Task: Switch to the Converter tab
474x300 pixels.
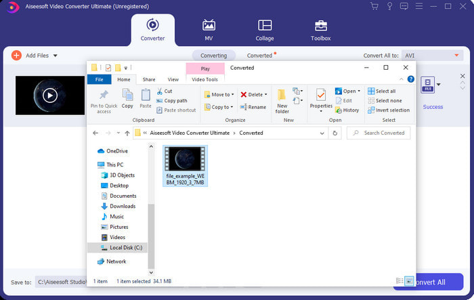Action: tap(152, 30)
